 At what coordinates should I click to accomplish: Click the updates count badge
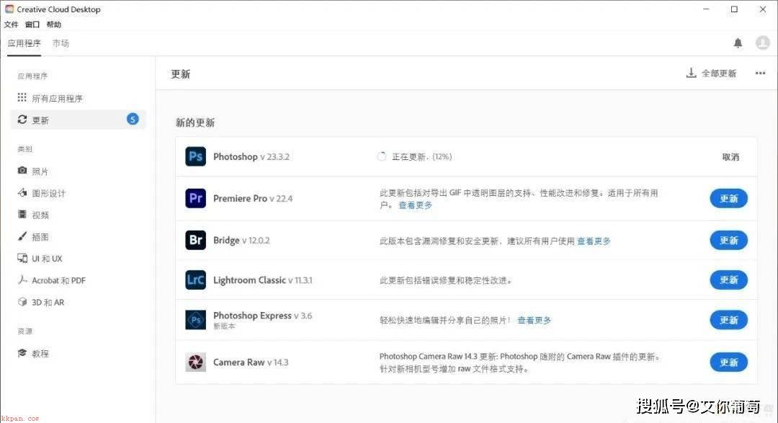coord(133,119)
